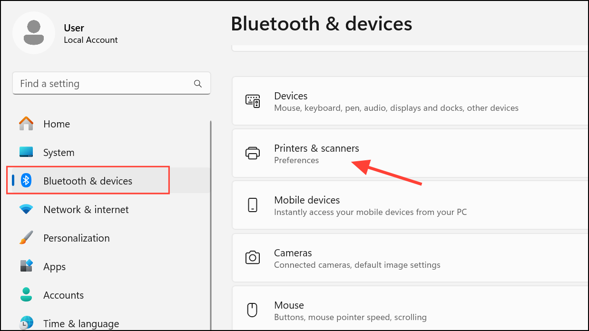Click the sidebar vertical scrollbar
This screenshot has width=589, height=331.
[x=210, y=225]
